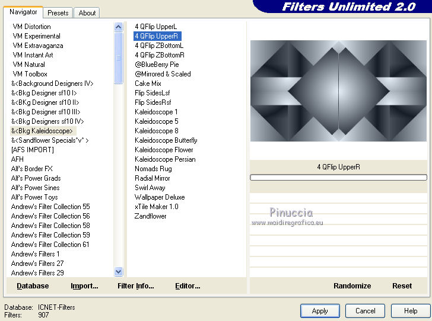Select the Navigator tab
432x321 pixels.
click(23, 12)
